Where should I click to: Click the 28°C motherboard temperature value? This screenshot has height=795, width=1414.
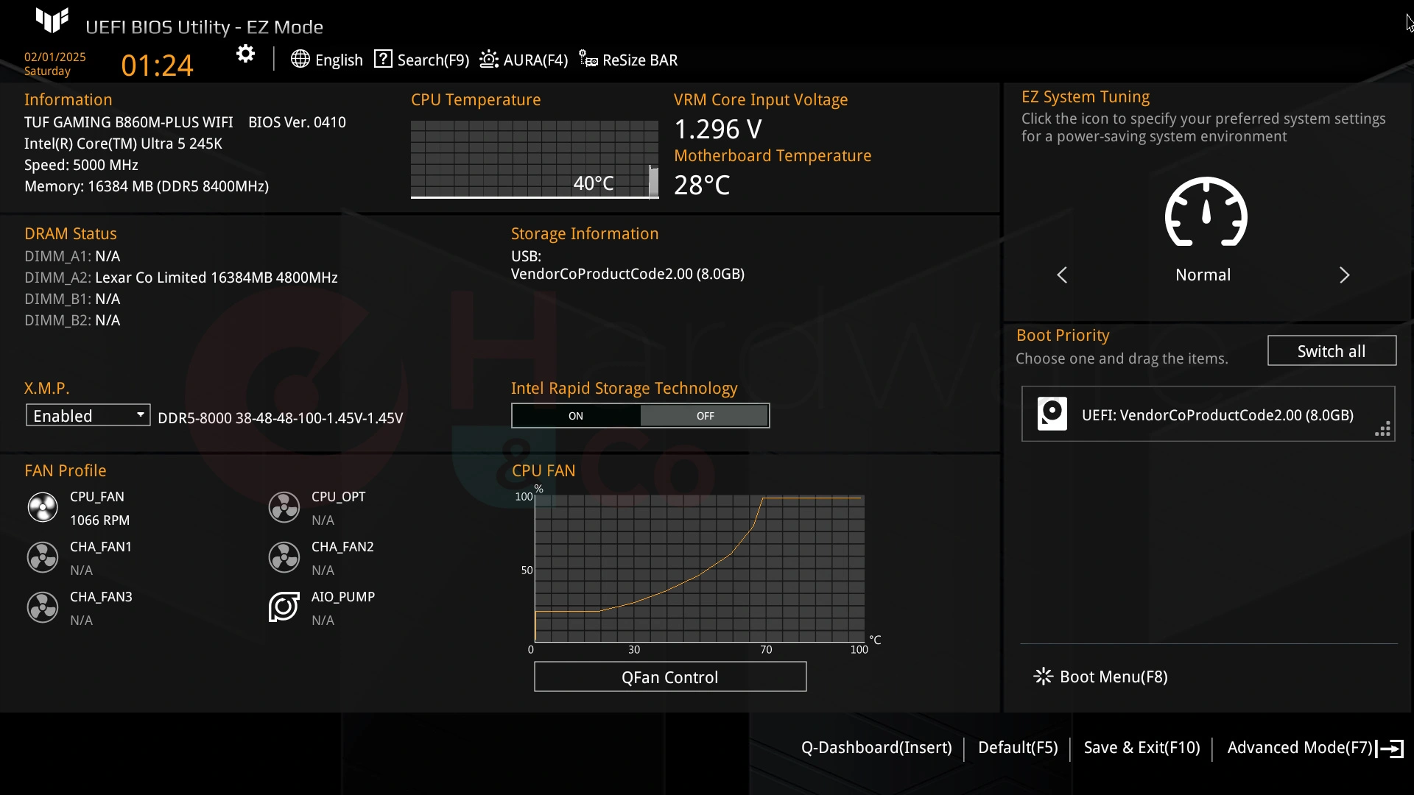(x=702, y=185)
